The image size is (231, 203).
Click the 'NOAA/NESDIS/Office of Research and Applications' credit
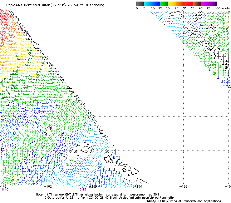point(184,201)
